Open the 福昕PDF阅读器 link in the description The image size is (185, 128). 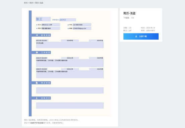click(37, 123)
